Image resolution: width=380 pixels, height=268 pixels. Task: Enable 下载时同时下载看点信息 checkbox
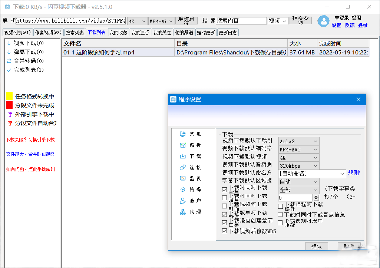(x=280, y=215)
